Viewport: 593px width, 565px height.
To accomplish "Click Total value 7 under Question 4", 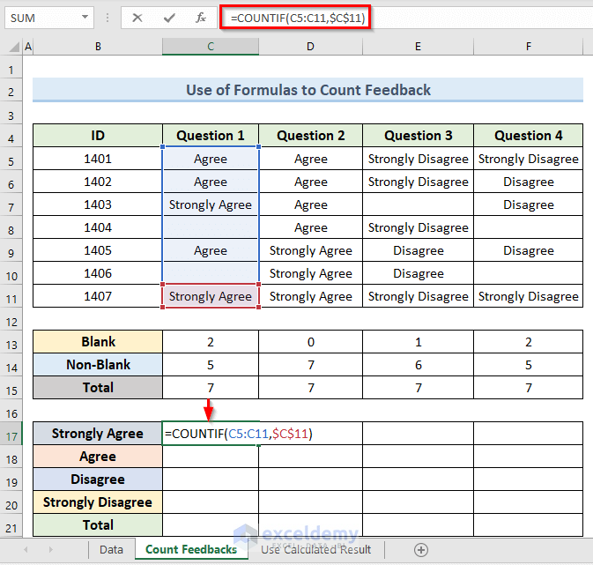I will (x=529, y=388).
